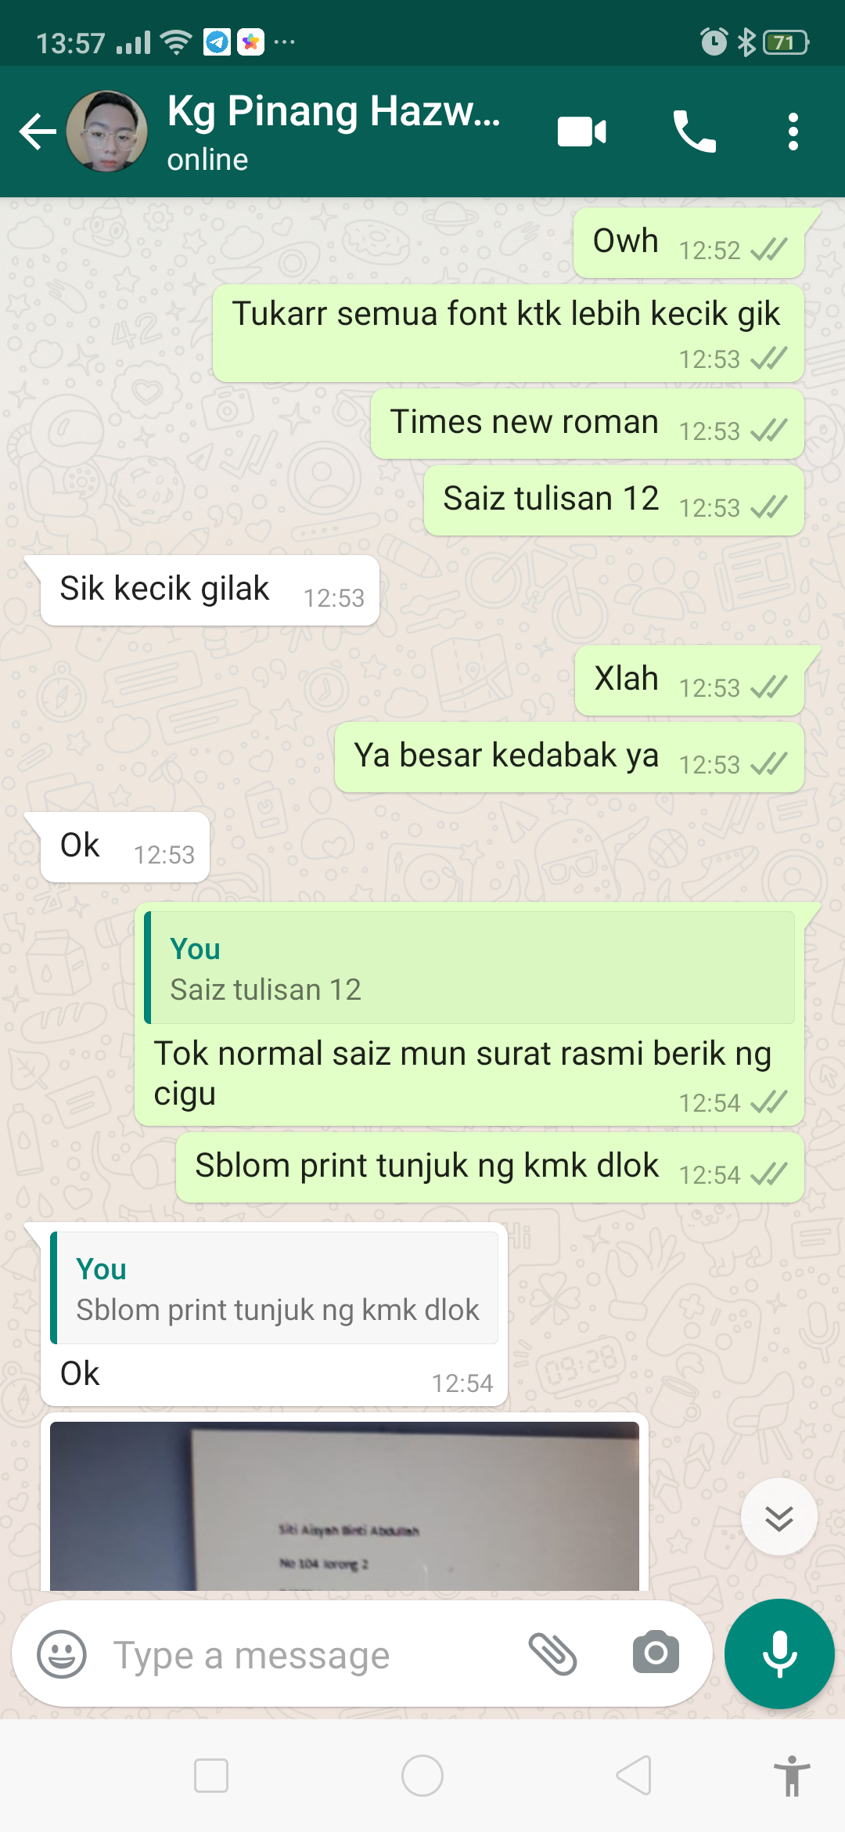Tap the green microphone voice button
845x1832 pixels.
(x=779, y=1653)
